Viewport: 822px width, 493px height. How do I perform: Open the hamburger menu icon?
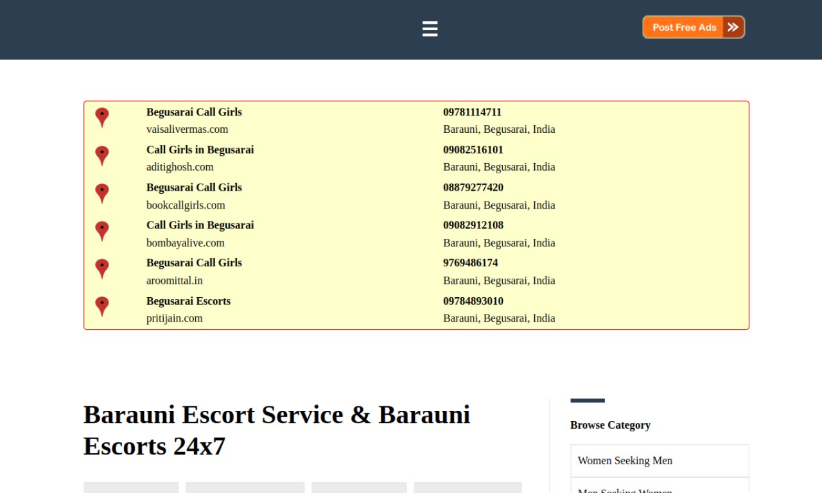click(430, 29)
